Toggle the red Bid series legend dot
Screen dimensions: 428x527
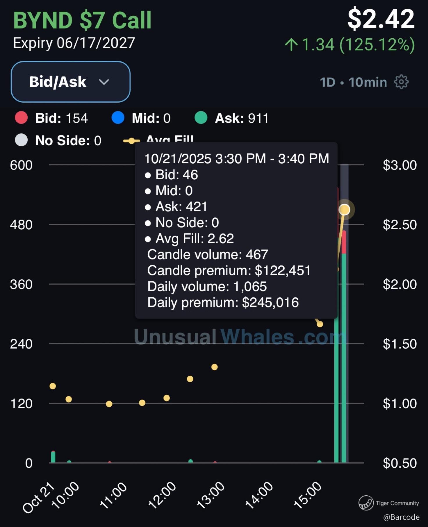click(x=21, y=118)
